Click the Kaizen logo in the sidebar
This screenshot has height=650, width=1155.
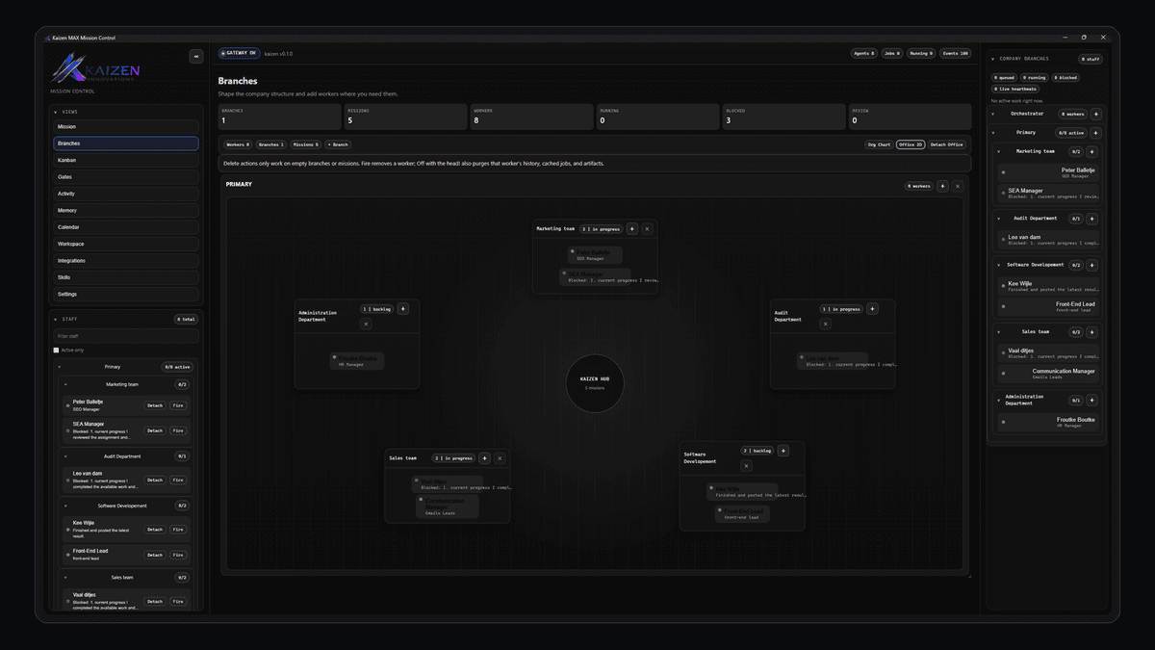point(96,70)
